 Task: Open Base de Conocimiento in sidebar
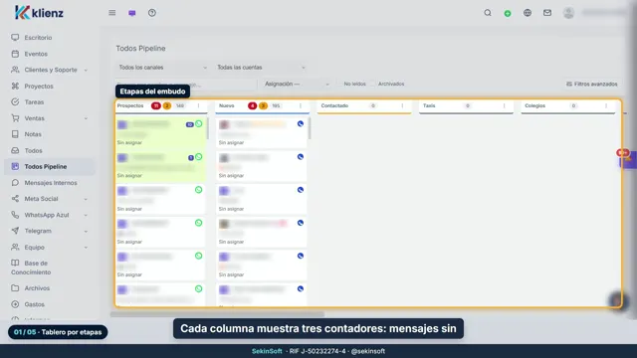click(x=50, y=268)
